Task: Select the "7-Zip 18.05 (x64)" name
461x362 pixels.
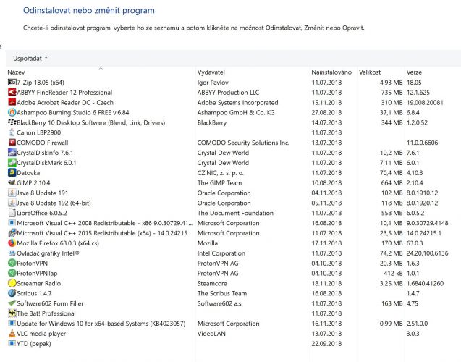Action: 41,83
